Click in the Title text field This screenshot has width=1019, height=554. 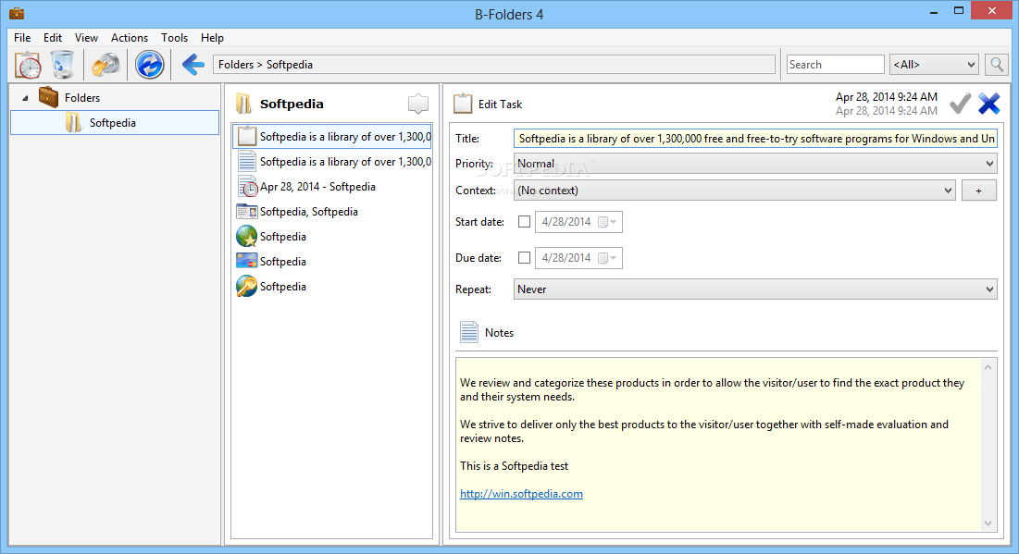pos(755,139)
